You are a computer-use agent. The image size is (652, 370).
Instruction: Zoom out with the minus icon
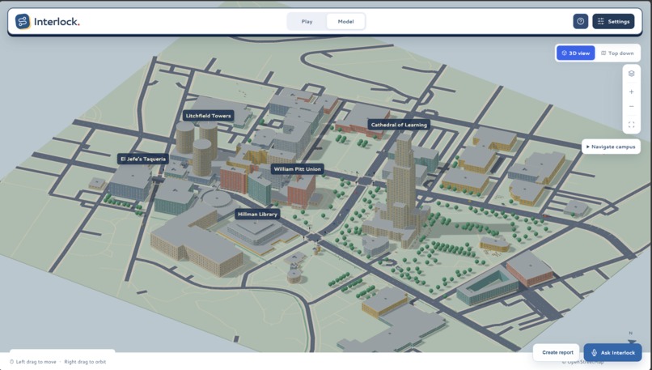pos(631,107)
